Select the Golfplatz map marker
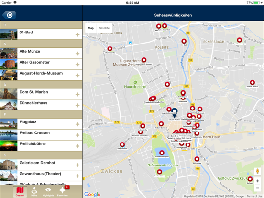 tap(250, 179)
